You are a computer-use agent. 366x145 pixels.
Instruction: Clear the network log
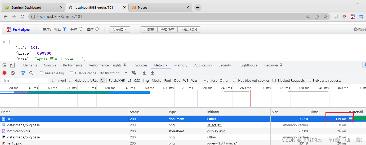point(13,73)
